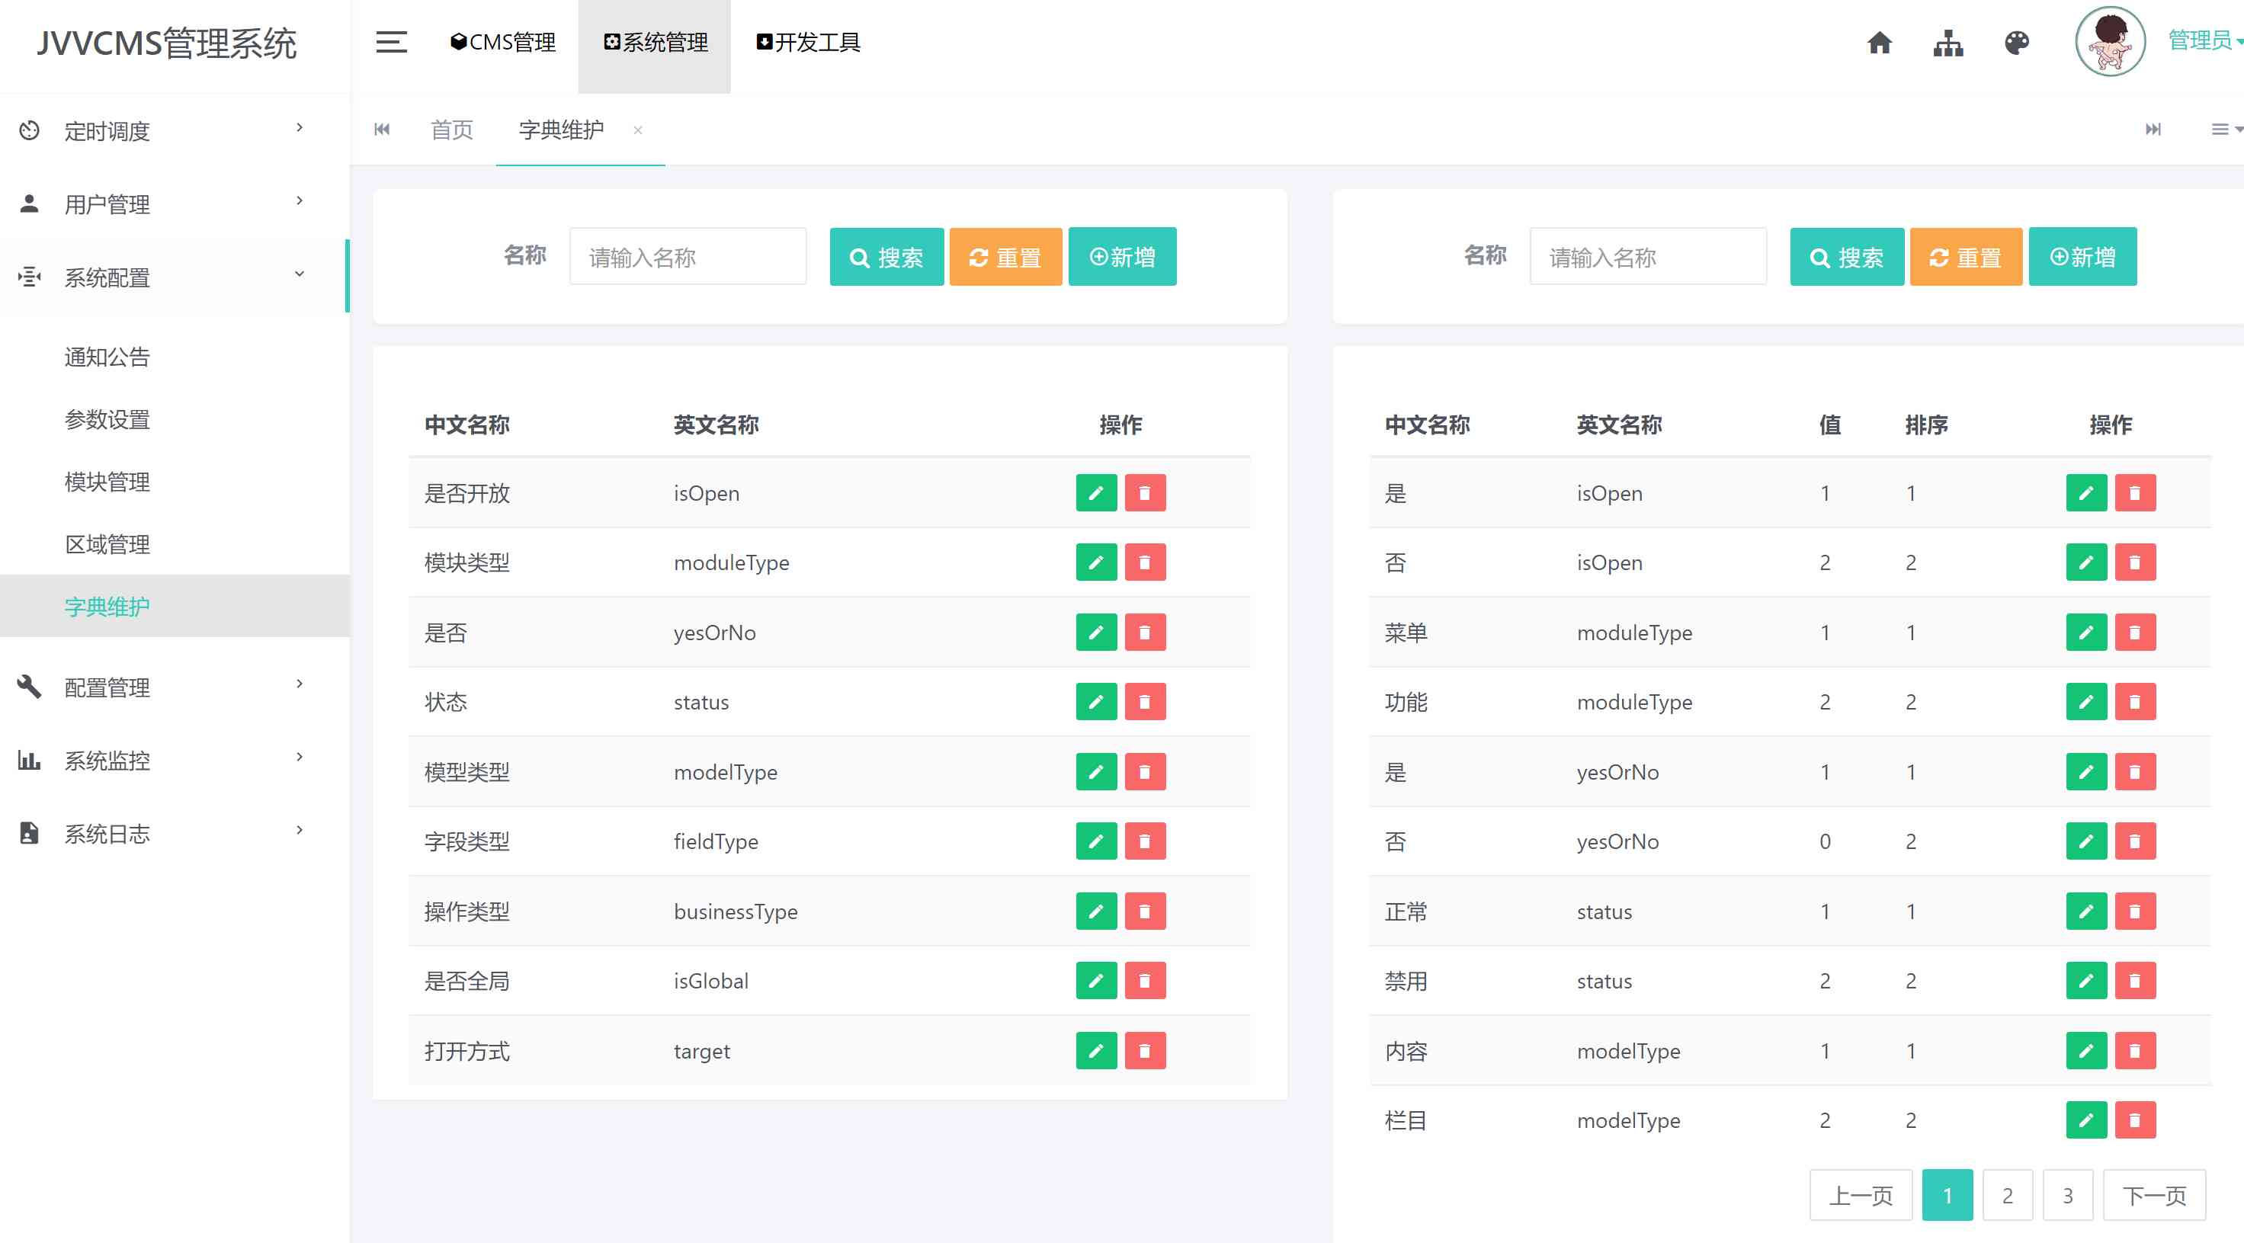Viewport: 2244px width, 1243px height.
Task: Open the sitemap structure icon
Action: [1947, 42]
